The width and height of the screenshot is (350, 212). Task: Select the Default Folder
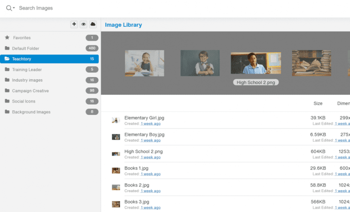(x=26, y=49)
